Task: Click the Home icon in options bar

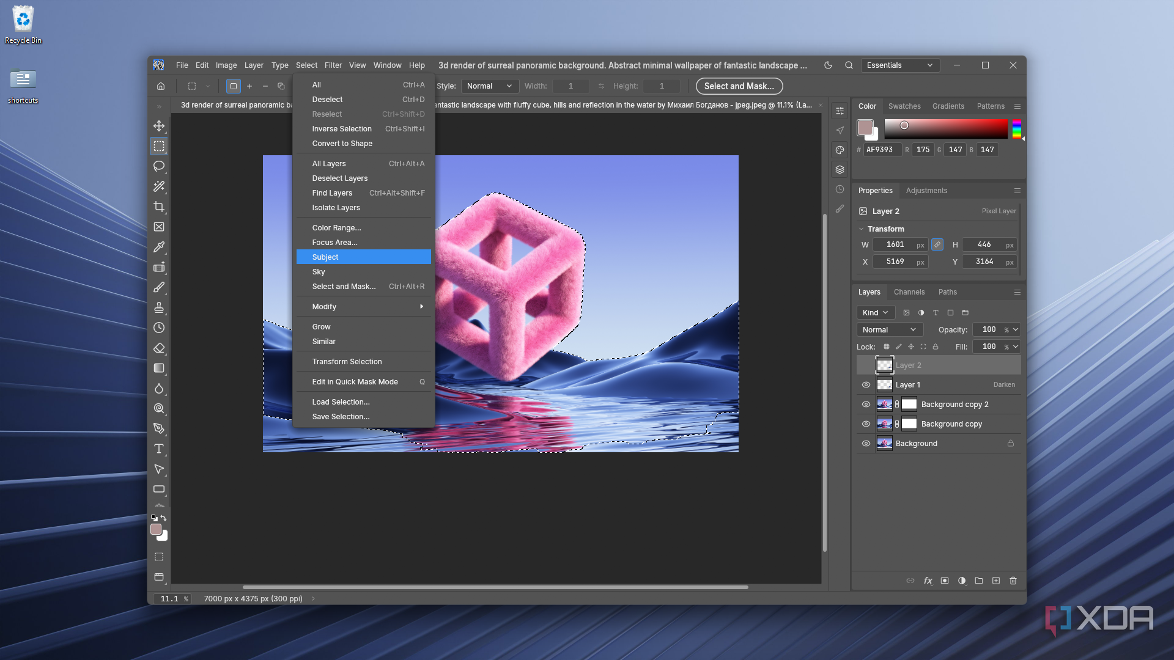Action: tap(161, 86)
